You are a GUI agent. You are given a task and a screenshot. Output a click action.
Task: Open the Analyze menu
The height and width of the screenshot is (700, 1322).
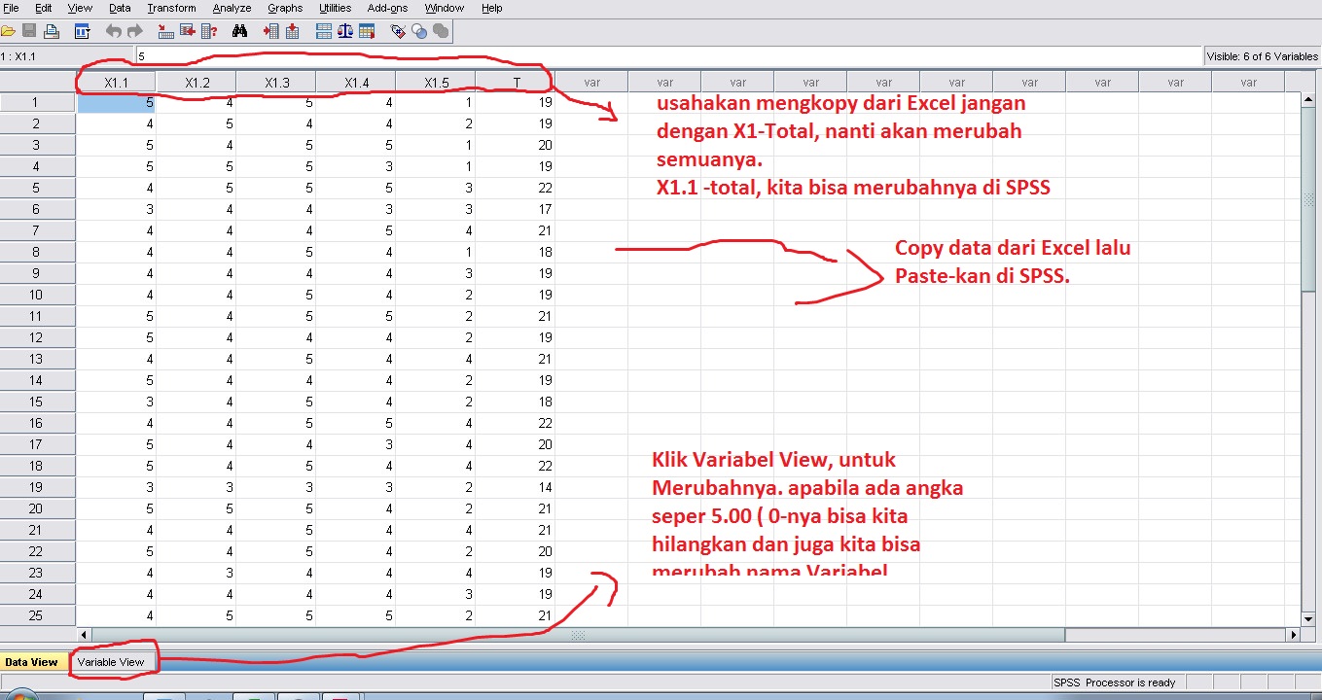click(x=232, y=8)
